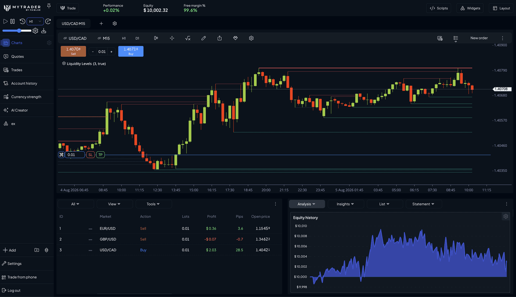Click the play simulation icon
516x297 pixels.
(5, 21)
